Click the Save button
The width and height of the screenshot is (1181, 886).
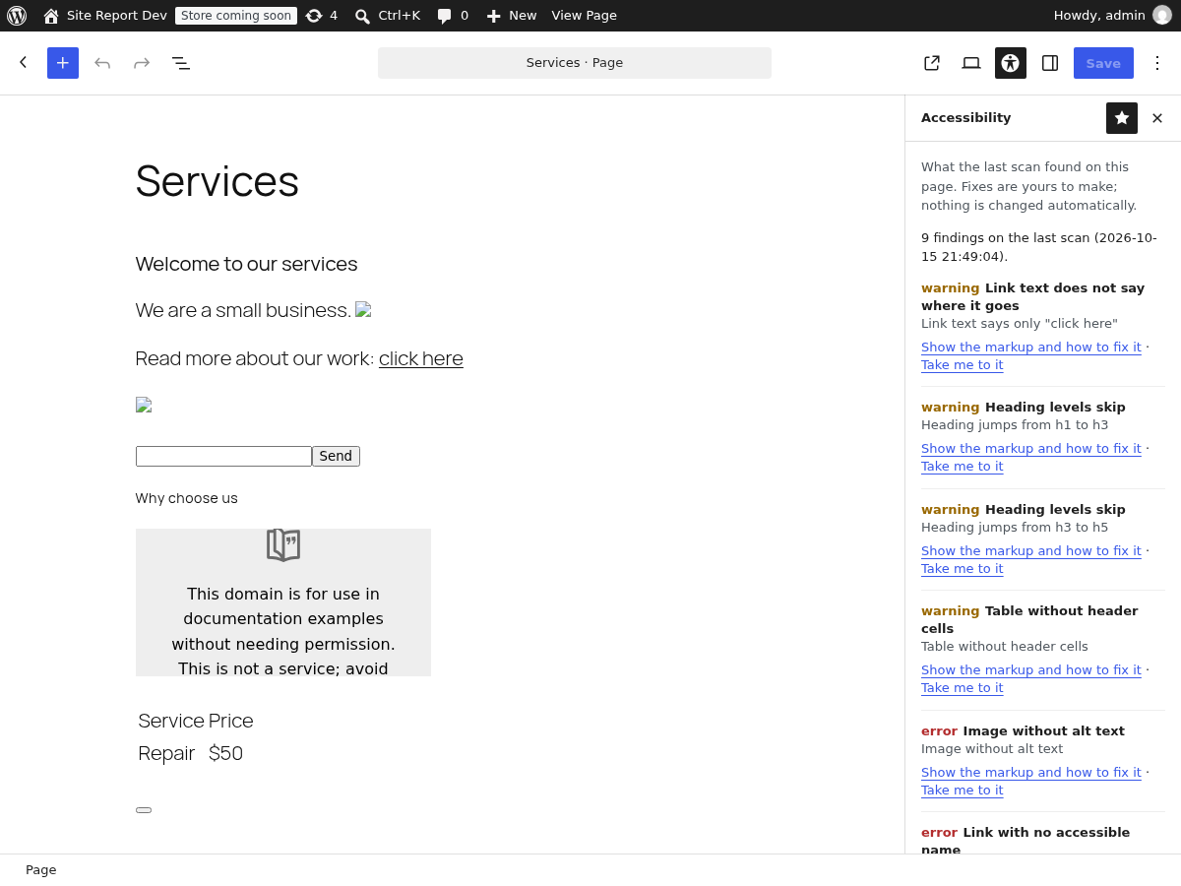(1103, 63)
